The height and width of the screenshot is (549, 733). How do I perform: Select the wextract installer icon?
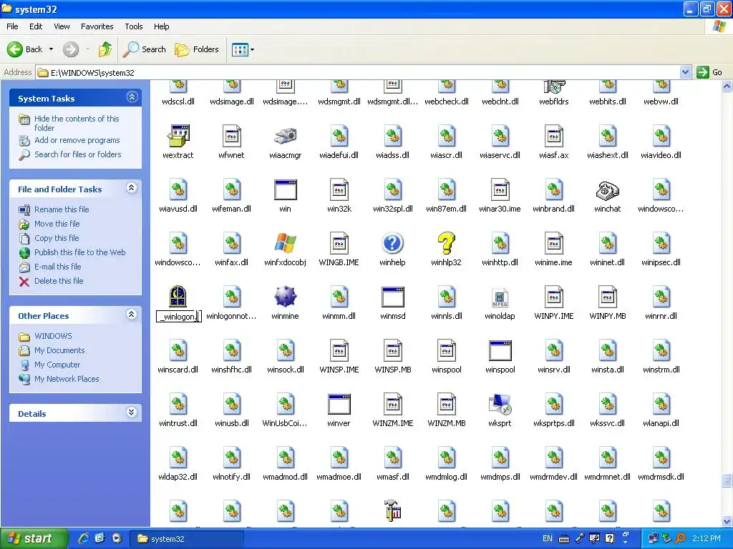178,136
